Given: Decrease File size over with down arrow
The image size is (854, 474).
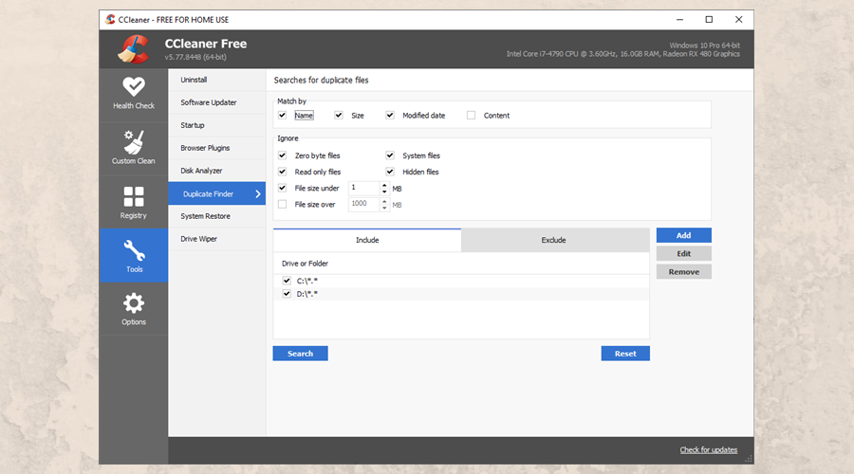Looking at the screenshot, I should click(384, 207).
